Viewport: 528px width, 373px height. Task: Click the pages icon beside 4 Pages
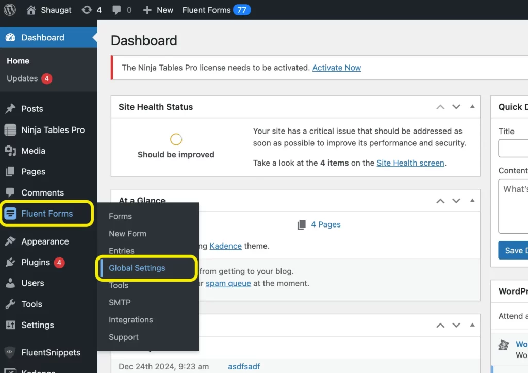click(x=301, y=224)
